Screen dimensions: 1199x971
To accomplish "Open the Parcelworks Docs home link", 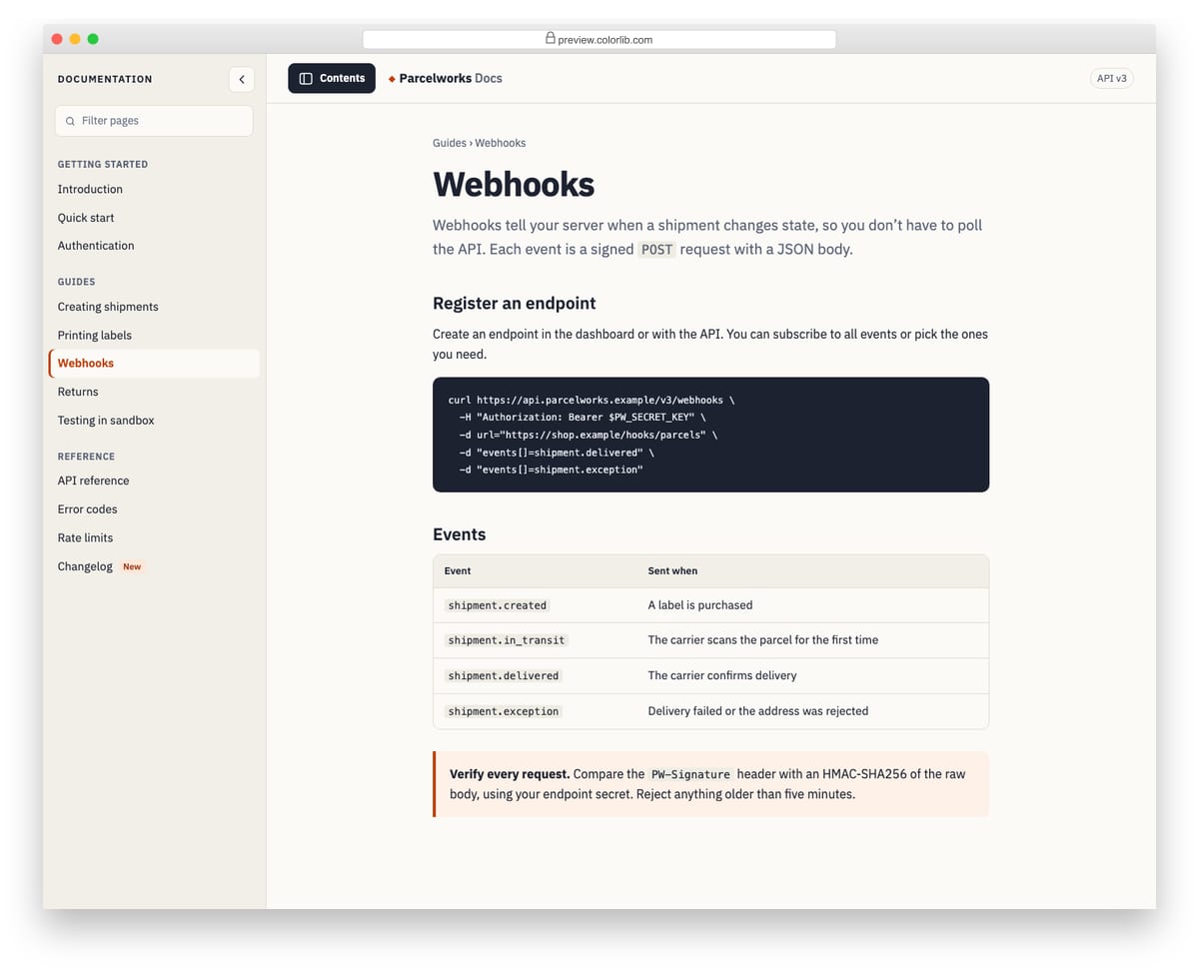I will (x=445, y=78).
